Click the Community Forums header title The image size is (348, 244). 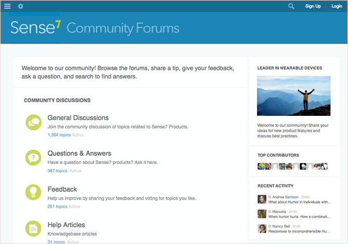tap(123, 28)
